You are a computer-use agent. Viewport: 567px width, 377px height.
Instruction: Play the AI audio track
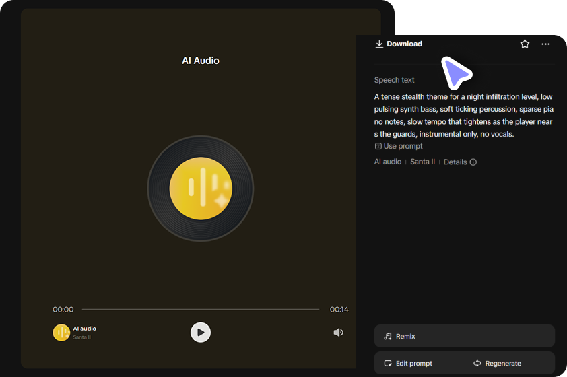tap(201, 332)
